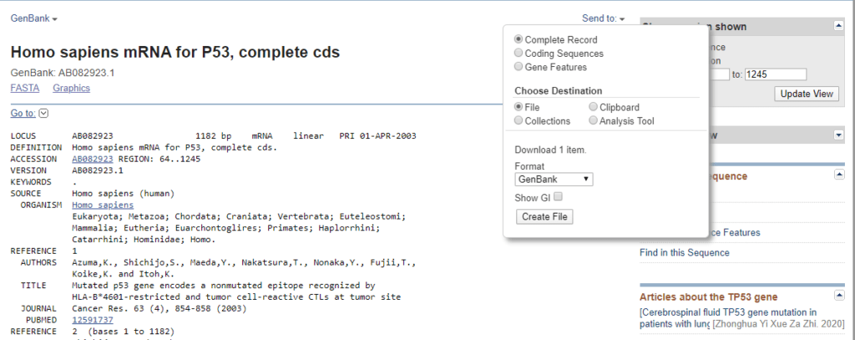Click the Go to expand arrow icon

coord(44,114)
